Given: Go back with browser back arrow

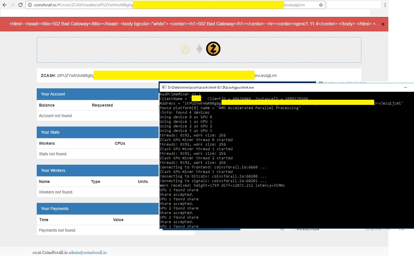Looking at the screenshot, I should 5,5.
